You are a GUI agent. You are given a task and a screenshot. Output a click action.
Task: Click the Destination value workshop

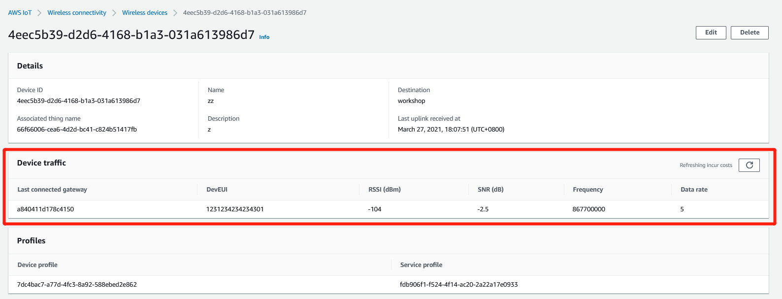coord(412,101)
